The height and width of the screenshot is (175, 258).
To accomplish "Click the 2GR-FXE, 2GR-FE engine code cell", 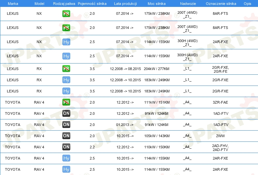I will click(x=220, y=69).
